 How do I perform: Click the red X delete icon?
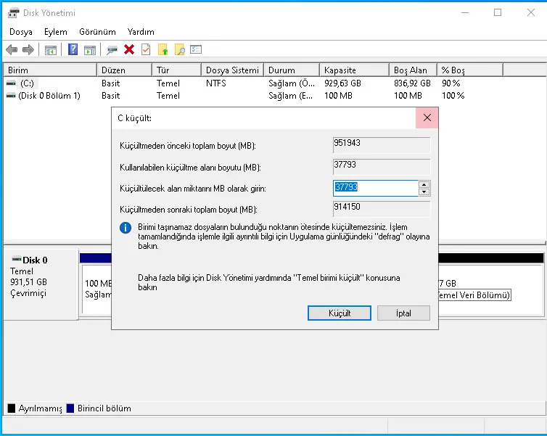[129, 49]
